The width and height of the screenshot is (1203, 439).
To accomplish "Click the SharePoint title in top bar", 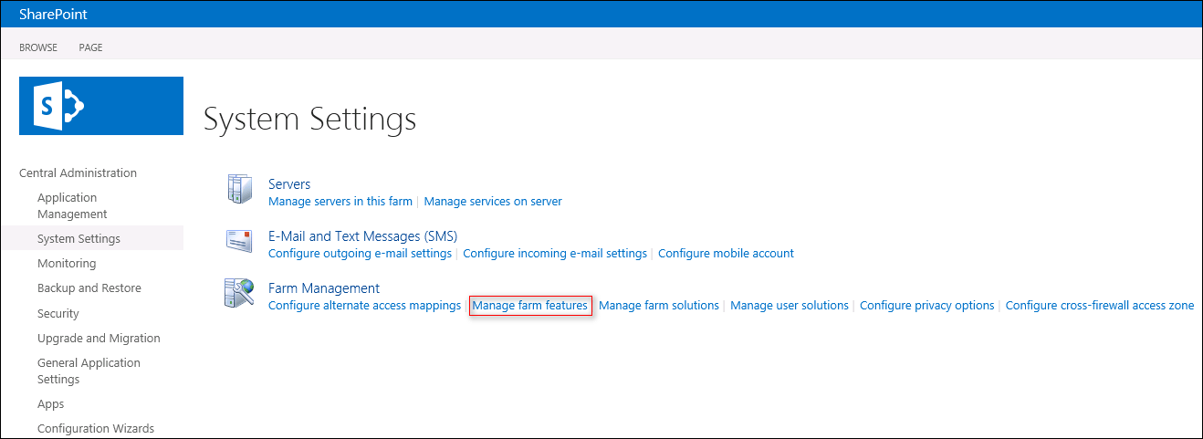I will (53, 14).
